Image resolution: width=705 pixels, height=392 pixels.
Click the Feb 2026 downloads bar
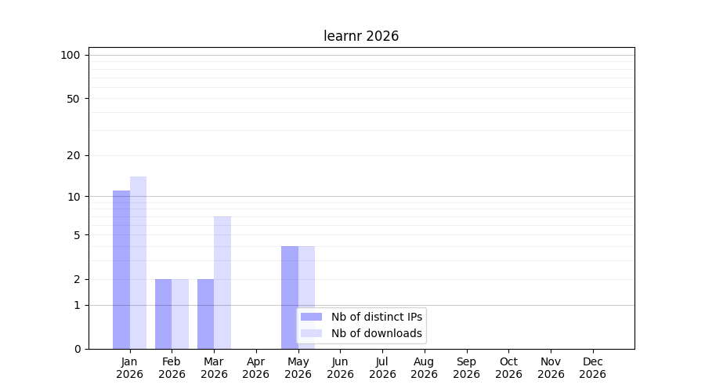[x=180, y=314]
